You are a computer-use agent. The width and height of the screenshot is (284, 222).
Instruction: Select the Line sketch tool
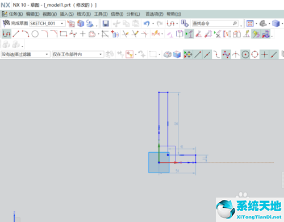tap(16, 34)
